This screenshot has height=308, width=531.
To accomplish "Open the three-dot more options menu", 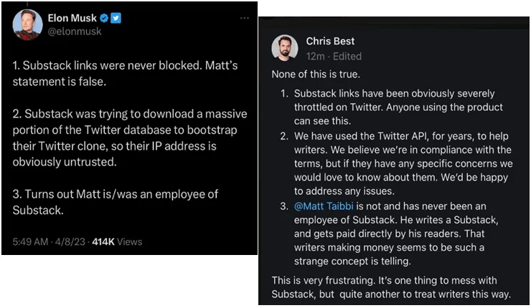I will (x=245, y=18).
